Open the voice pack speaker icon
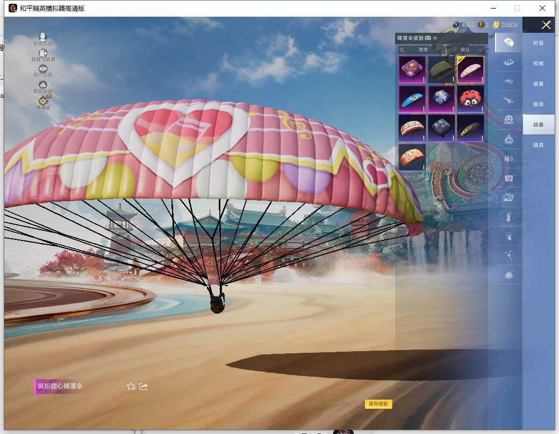Screen dimensions: 559x434 coord(508,159)
